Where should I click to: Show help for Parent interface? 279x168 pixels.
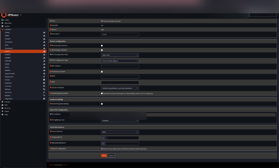tap(51, 131)
